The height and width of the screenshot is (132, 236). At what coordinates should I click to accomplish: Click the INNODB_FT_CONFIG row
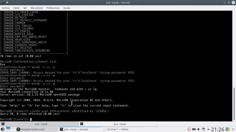click(17, 32)
